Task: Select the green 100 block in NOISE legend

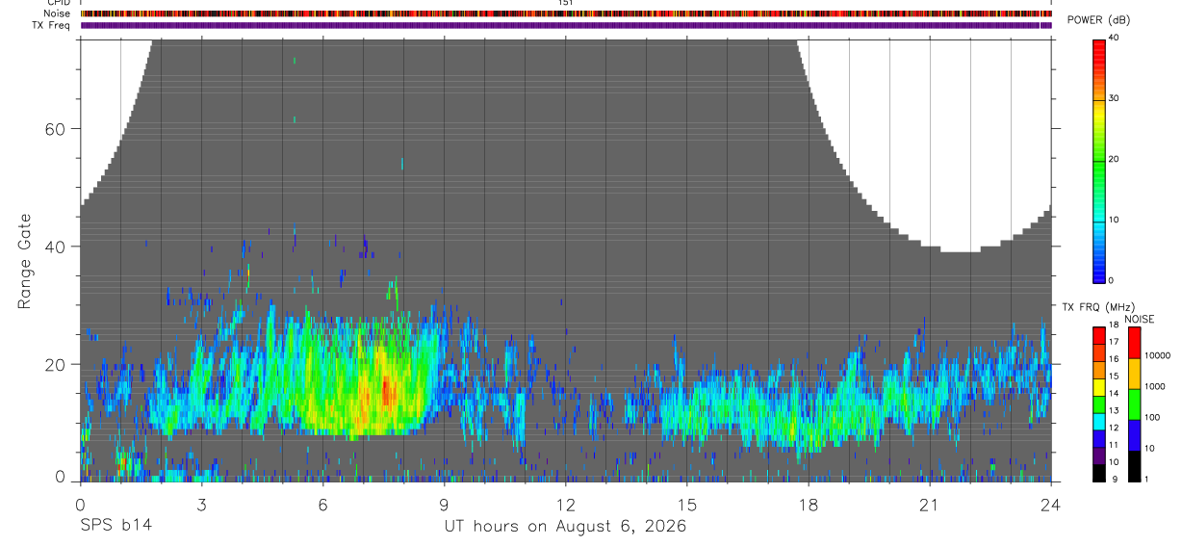Action: (1135, 404)
